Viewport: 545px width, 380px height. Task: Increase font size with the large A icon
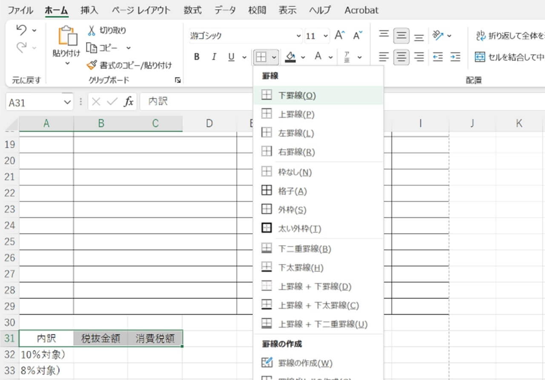(x=339, y=35)
